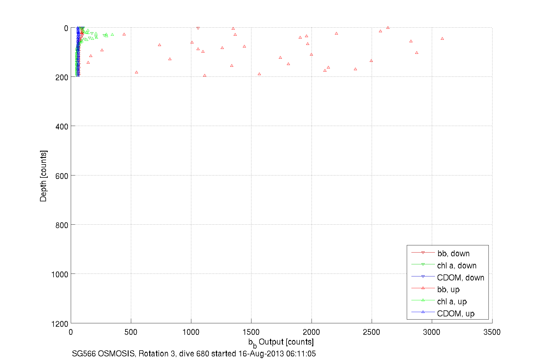The width and height of the screenshot is (544, 363).
Task: Click y-axis tick label 400
Action: (62, 127)
